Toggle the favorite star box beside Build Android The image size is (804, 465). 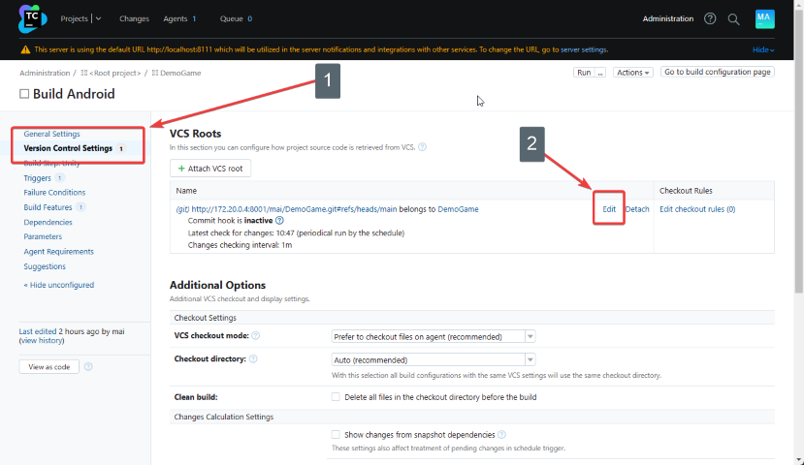tap(24, 94)
